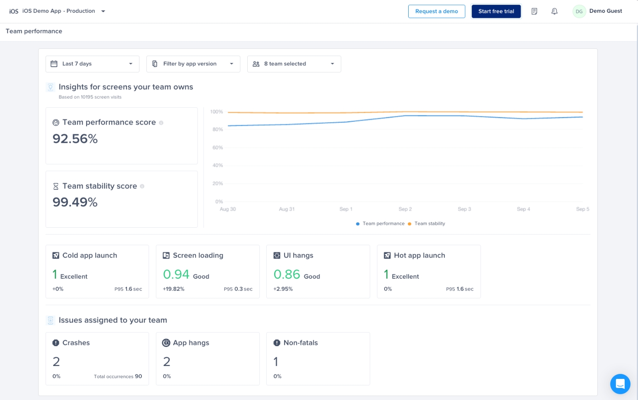Click info icon beside Team performance score
Image resolution: width=638 pixels, height=400 pixels.
tap(161, 123)
